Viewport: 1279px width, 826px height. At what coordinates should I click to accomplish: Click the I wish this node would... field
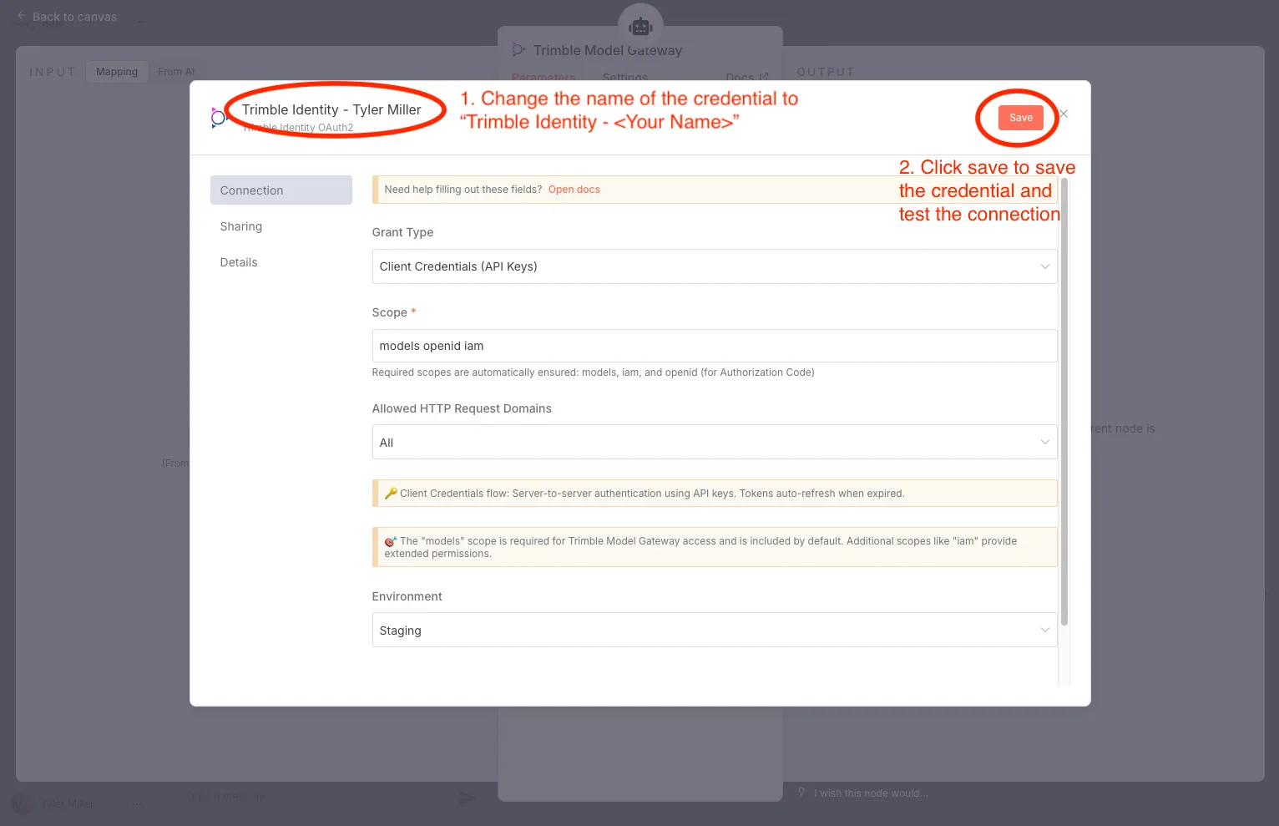coord(871,793)
